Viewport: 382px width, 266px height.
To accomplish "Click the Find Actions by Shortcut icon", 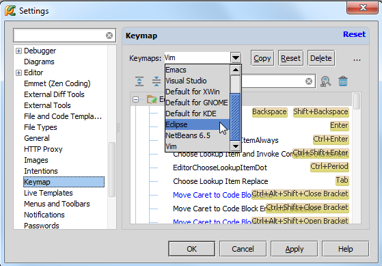I will tap(325, 81).
